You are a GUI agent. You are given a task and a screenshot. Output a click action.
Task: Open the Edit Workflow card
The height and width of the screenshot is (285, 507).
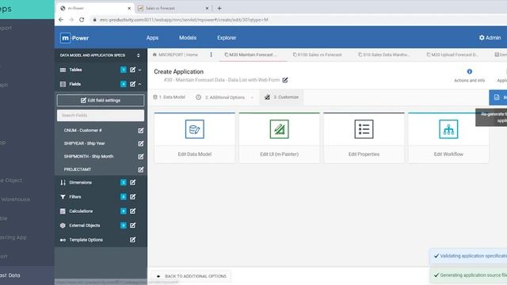pyautogui.click(x=448, y=137)
